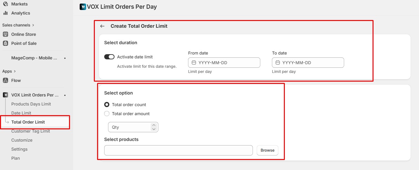Click the Online Store icon
The height and width of the screenshot is (170, 419).
click(x=5, y=34)
